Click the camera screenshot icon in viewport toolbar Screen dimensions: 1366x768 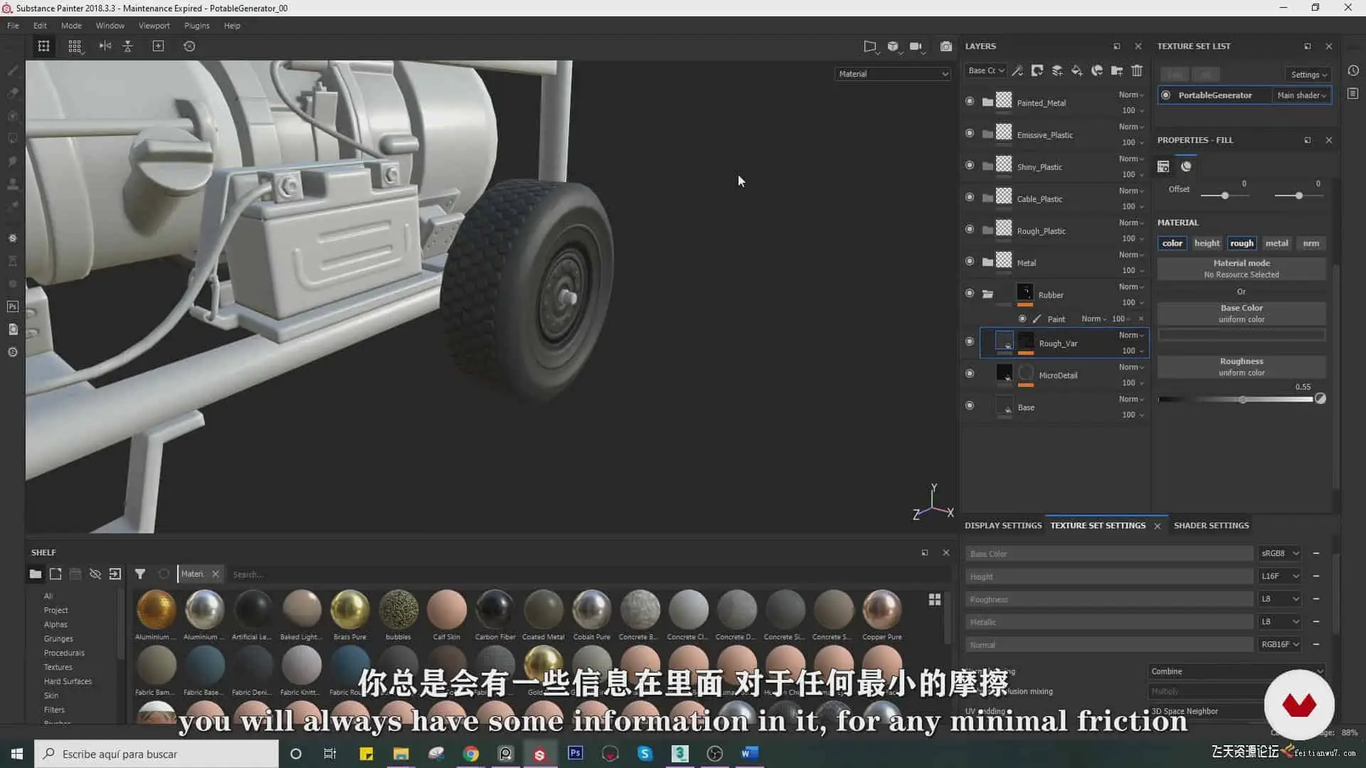(x=946, y=46)
